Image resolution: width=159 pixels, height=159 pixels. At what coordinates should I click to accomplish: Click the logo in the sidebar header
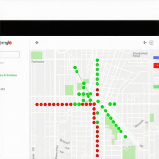click(6, 43)
